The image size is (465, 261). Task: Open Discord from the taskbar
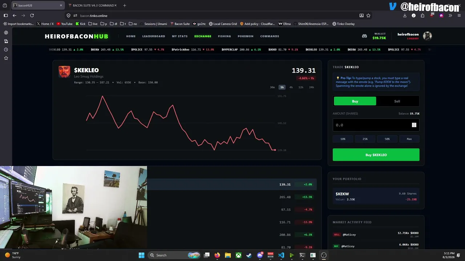[260, 255]
